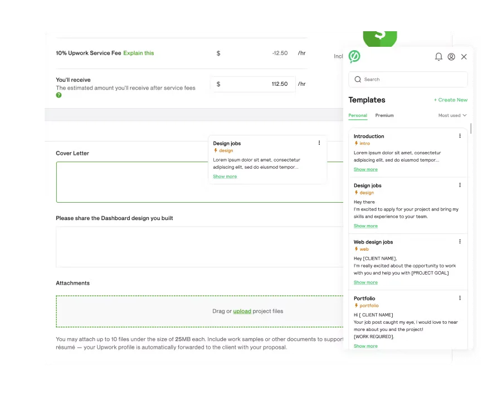
Task: Click the portfolio tag label
Action: 369,306
